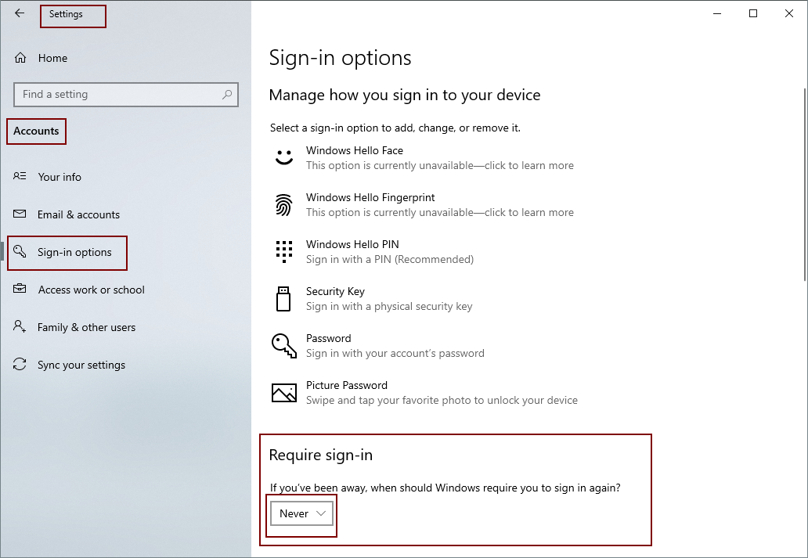Screen dimensions: 808x558
Task: Click the back arrow in Settings
Action: 20,13
